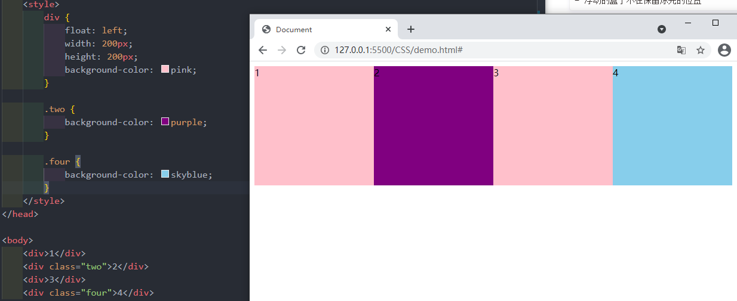This screenshot has height=301, width=737.
Task: Select the Document browser tab
Action: (317, 29)
